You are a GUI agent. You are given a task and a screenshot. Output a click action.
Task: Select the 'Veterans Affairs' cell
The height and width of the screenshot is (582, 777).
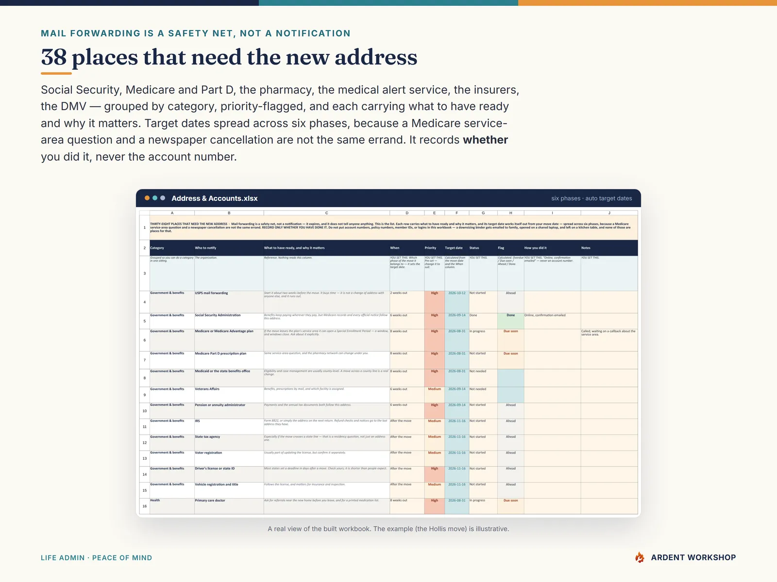229,395
